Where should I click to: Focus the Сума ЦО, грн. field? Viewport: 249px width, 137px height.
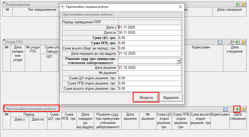click(x=149, y=38)
